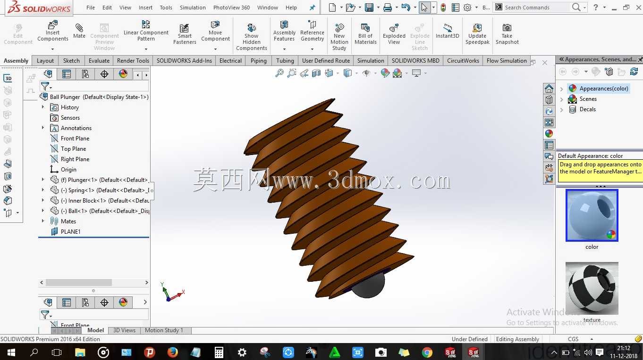This screenshot has width=643, height=360.
Task: Open Google Chrome from the taskbar
Action: [427, 352]
